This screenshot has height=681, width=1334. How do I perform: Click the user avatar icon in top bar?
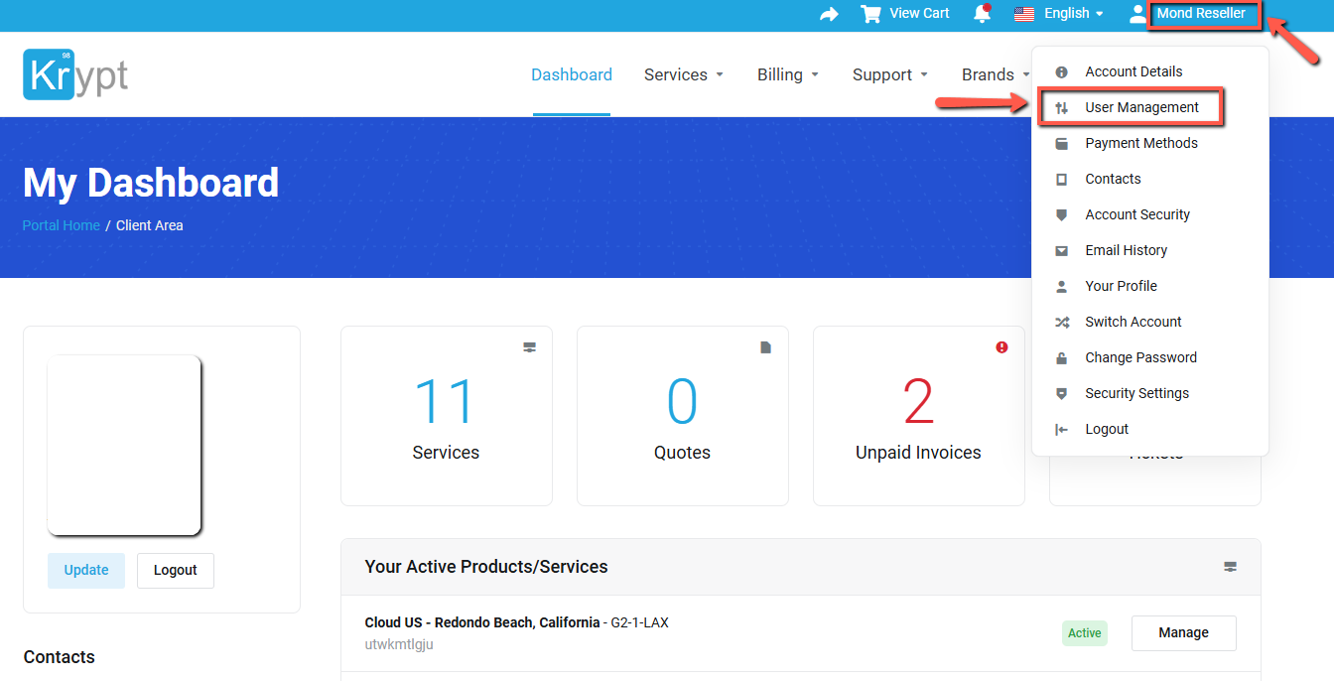[x=1137, y=14]
